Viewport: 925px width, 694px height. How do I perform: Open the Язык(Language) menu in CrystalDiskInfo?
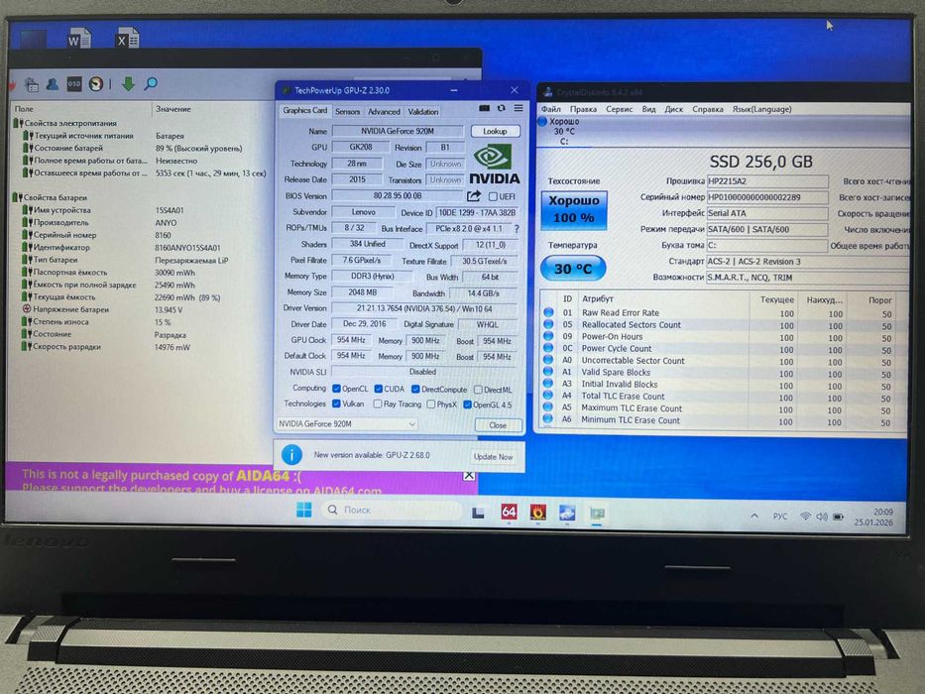(x=761, y=109)
